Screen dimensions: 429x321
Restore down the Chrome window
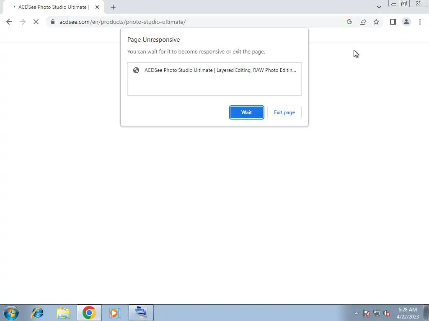click(x=404, y=4)
